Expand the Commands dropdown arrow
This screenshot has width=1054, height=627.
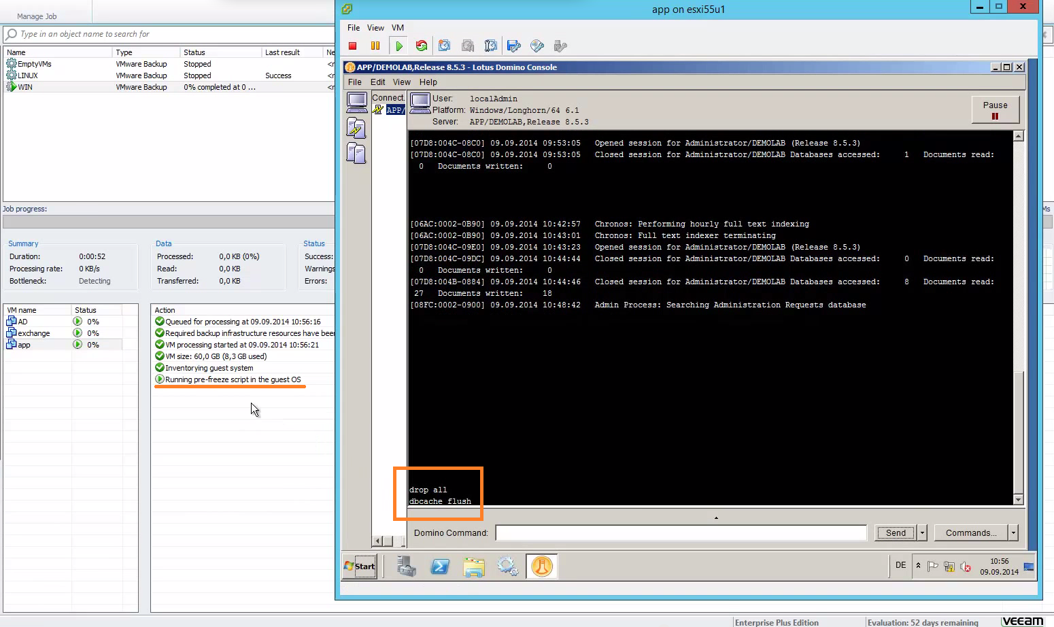1013,533
